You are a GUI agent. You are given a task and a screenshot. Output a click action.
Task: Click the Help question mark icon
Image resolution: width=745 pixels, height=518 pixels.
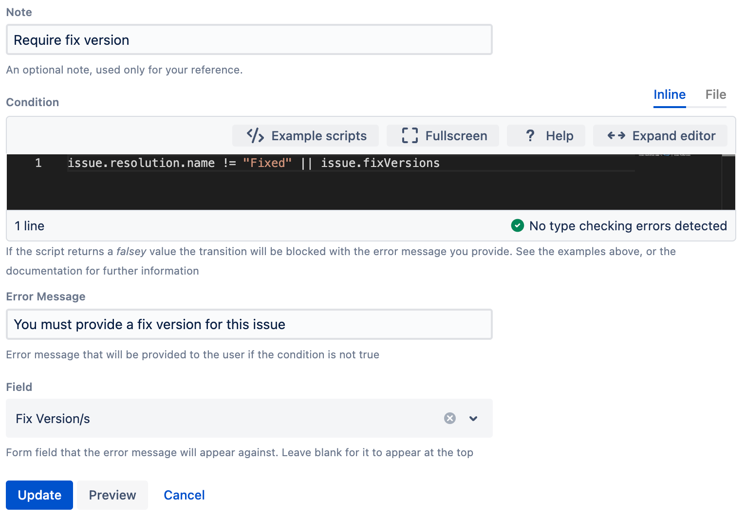(x=530, y=135)
